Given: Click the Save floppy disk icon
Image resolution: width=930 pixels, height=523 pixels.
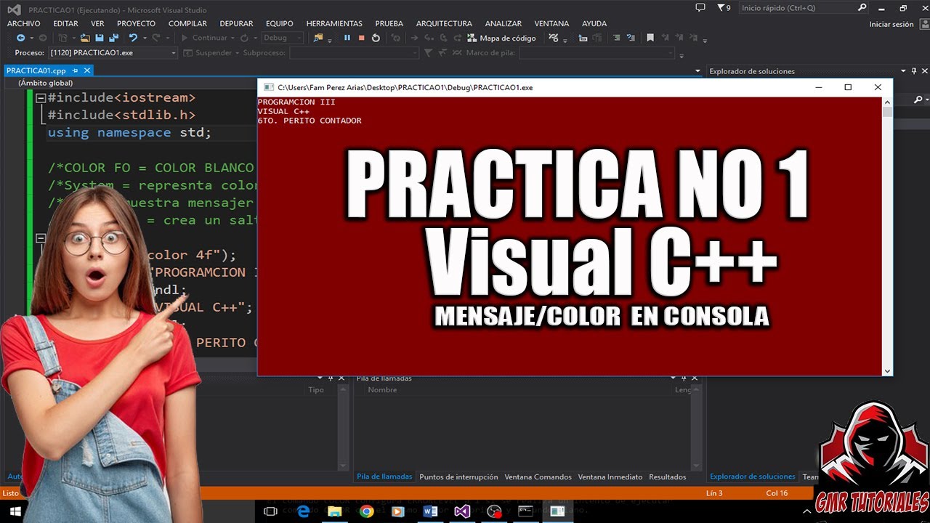Looking at the screenshot, I should click(x=100, y=38).
